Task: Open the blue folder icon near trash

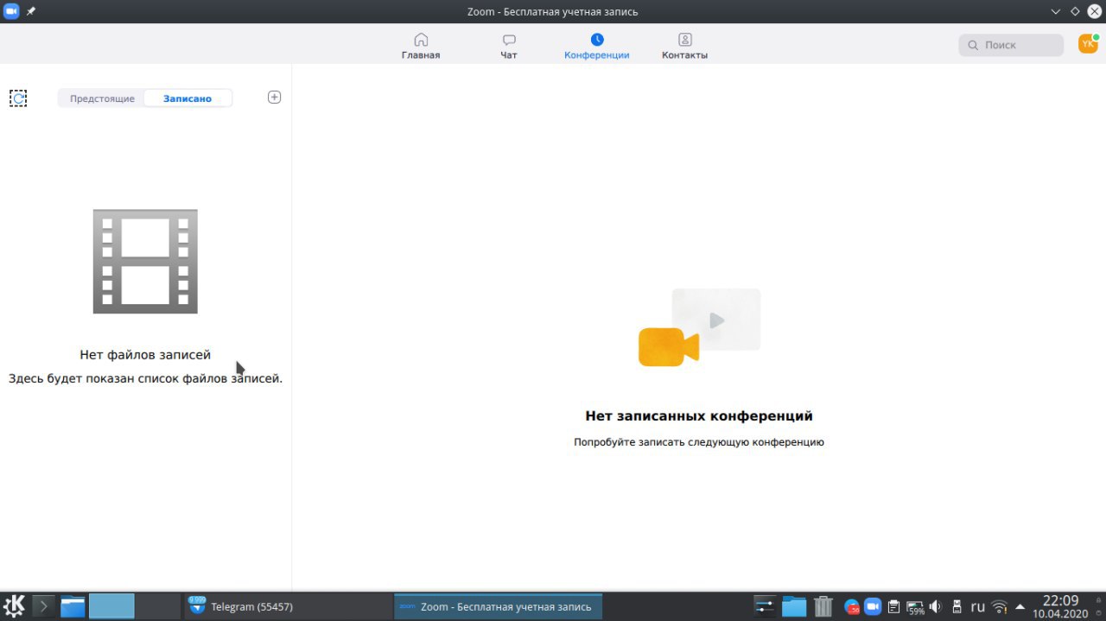Action: tap(794, 606)
